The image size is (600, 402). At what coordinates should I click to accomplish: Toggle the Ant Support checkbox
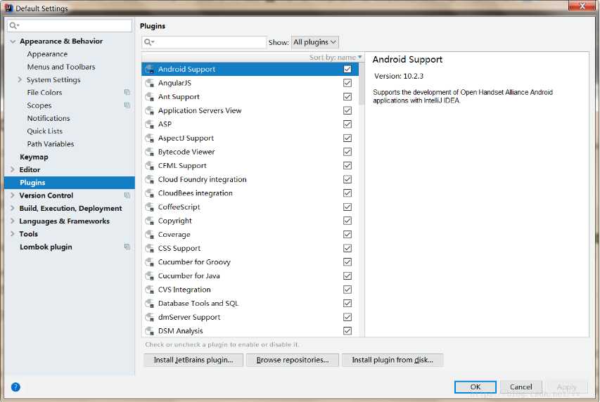point(347,97)
